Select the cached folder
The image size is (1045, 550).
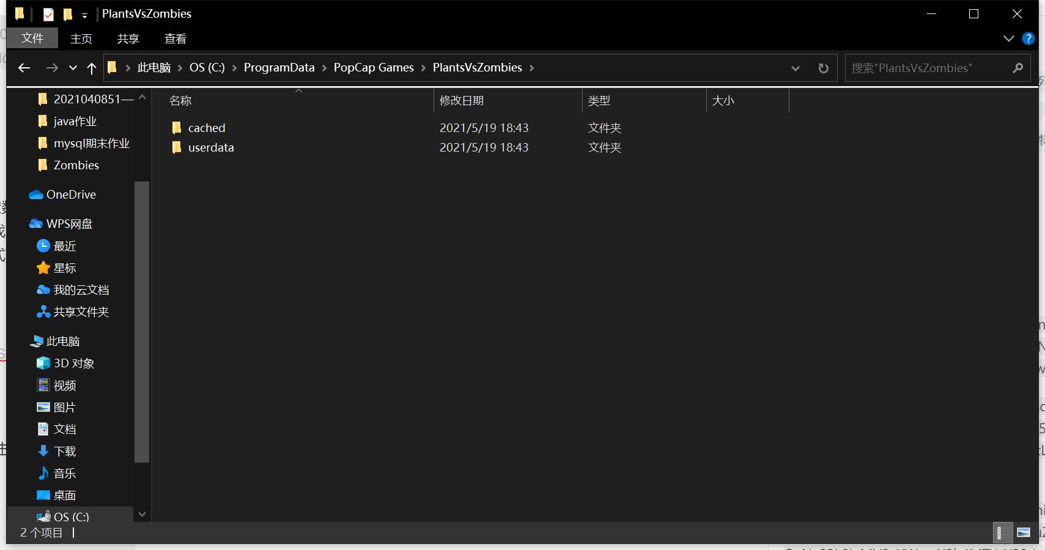click(207, 128)
